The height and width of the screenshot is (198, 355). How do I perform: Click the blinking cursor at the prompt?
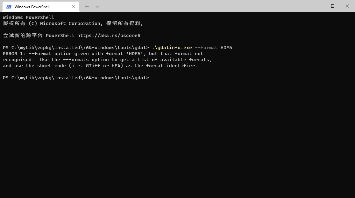pyautogui.click(x=152, y=77)
